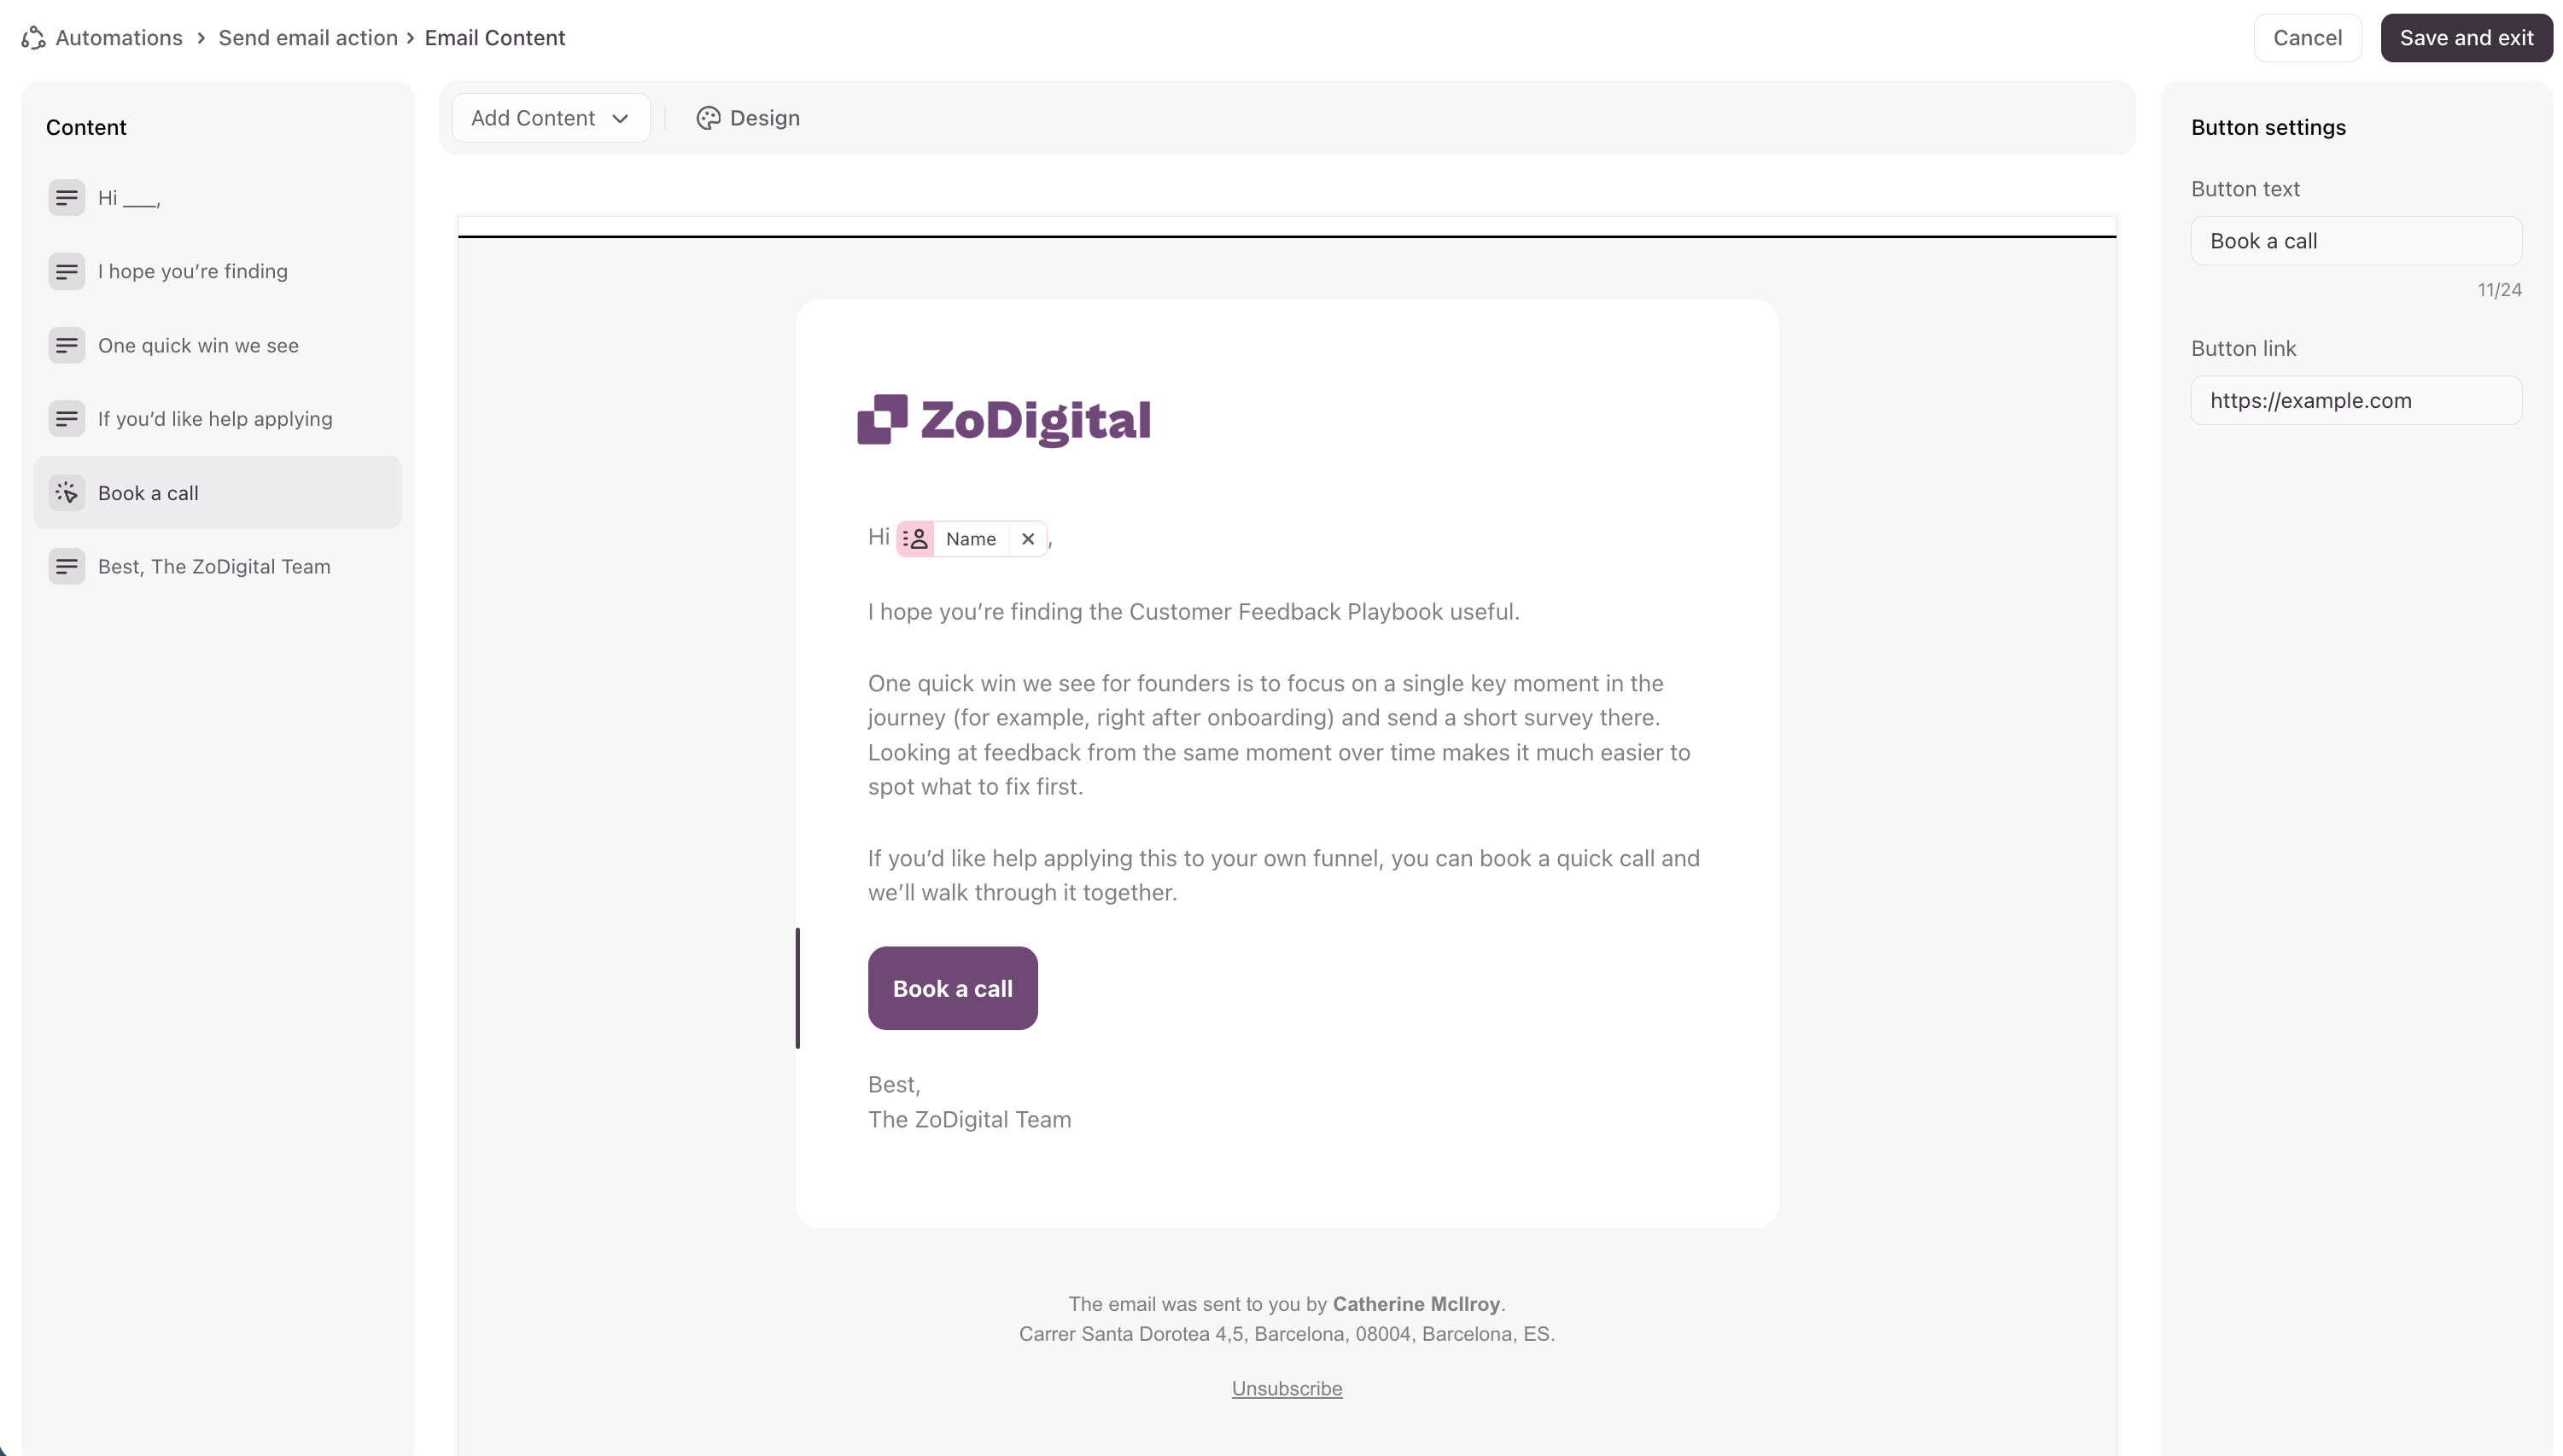Open the Add Content dropdown
2563x1456 pixels.
[550, 118]
